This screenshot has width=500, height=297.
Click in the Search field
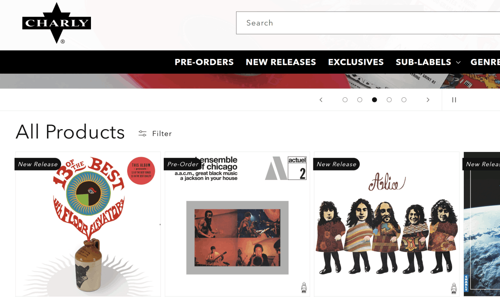[x=368, y=23]
